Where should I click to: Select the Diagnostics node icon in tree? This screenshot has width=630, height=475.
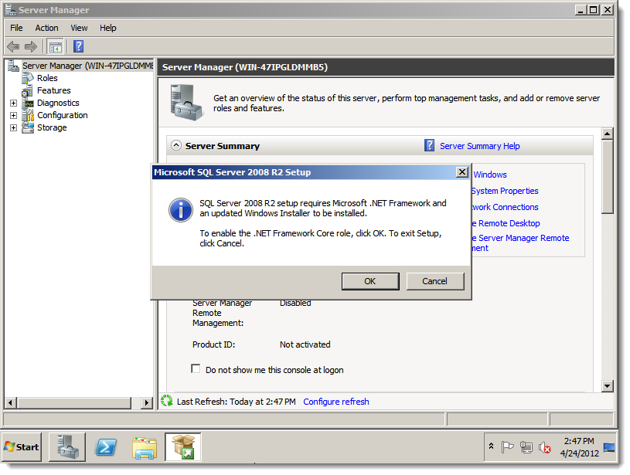click(x=28, y=103)
